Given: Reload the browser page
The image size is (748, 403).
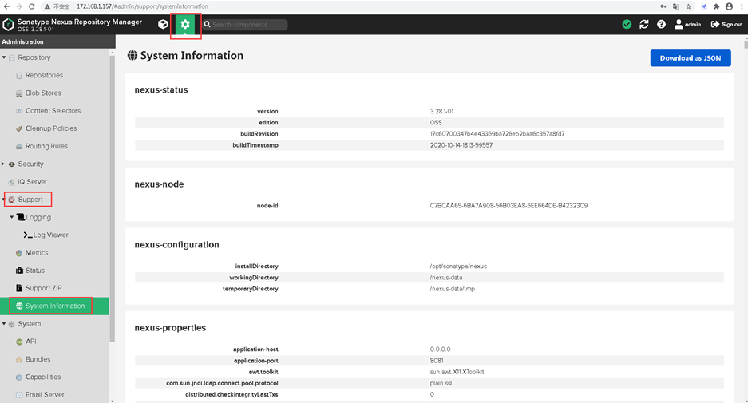Looking at the screenshot, I should point(31,6).
